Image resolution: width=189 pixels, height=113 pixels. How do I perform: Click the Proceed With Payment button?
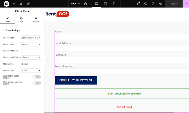(x=76, y=80)
